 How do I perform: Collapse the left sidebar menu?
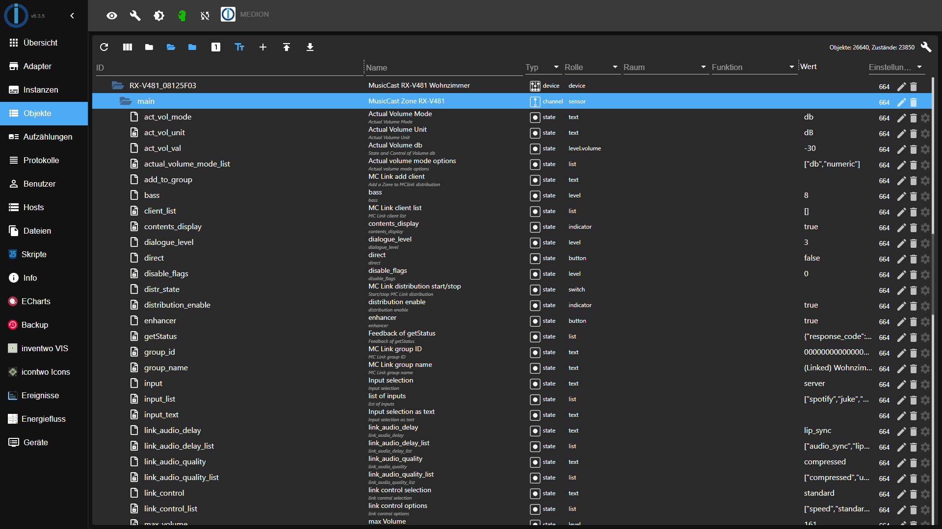click(x=72, y=16)
